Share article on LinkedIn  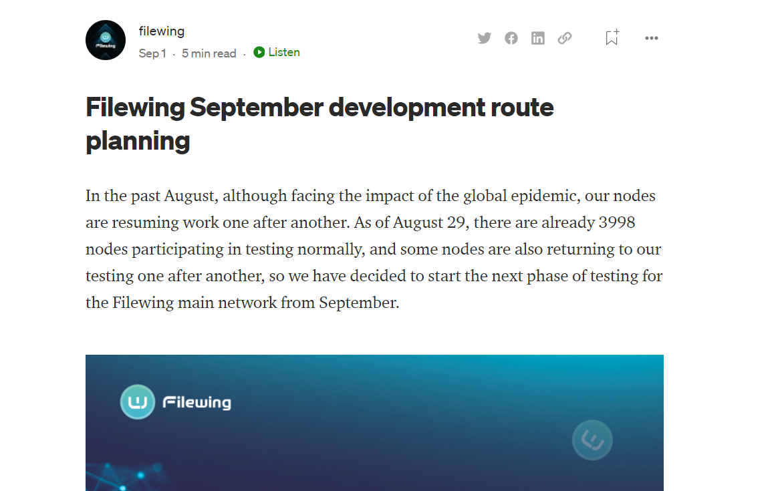(x=537, y=38)
